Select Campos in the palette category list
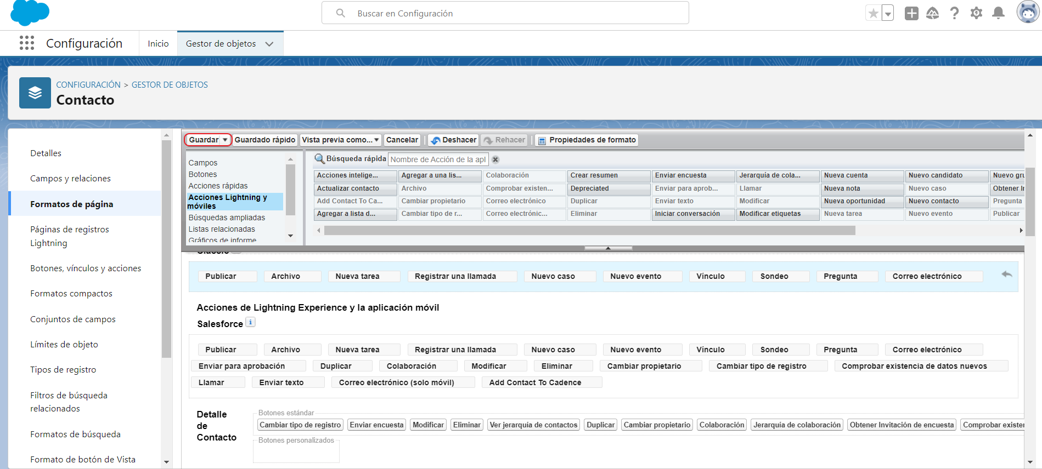The image size is (1042, 469). tap(203, 163)
